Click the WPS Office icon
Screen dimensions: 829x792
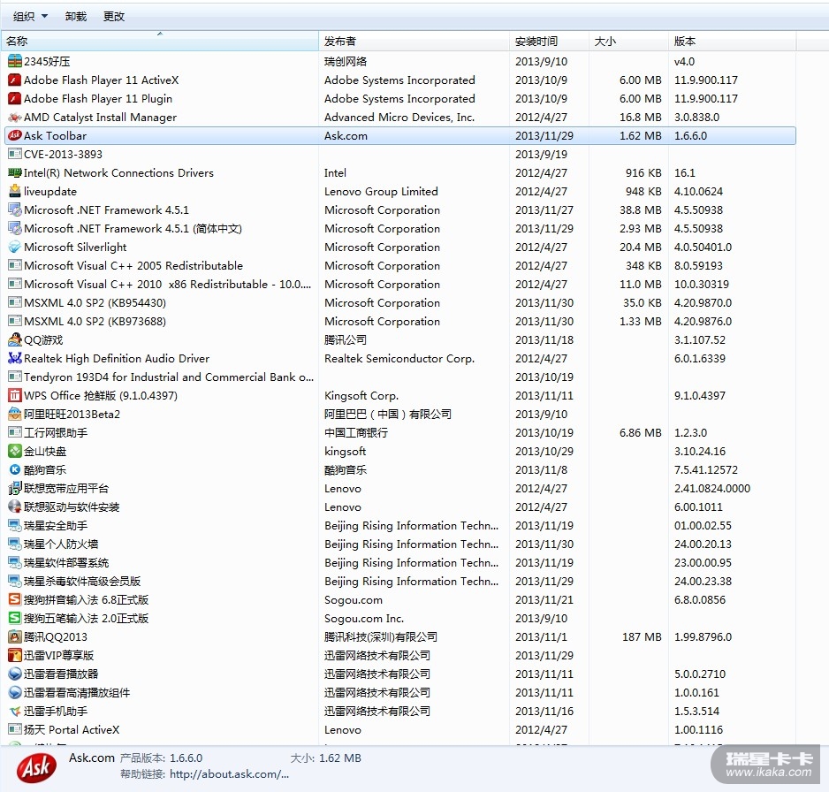15,395
